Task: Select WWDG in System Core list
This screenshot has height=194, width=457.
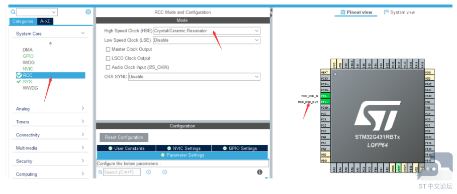Action: [30, 88]
